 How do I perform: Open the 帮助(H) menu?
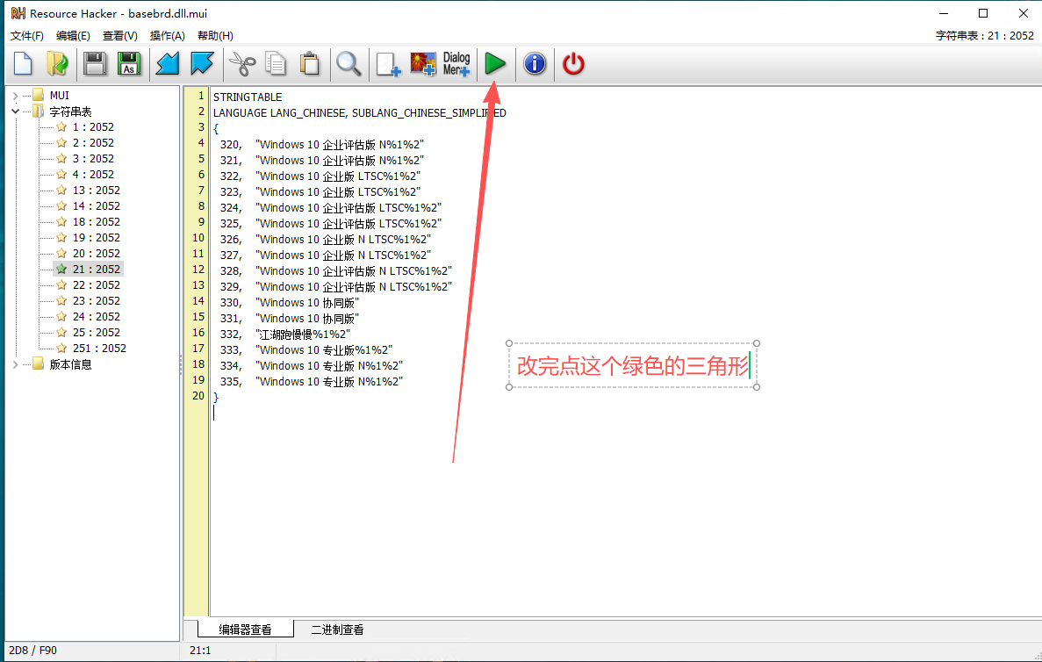(215, 36)
